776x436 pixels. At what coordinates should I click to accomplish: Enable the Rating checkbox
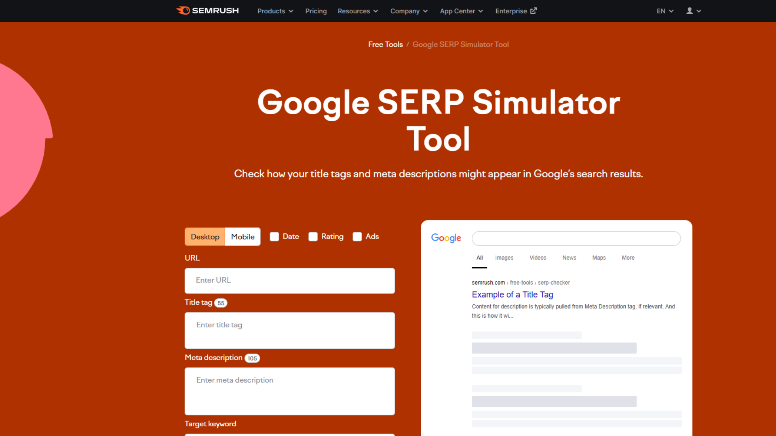(x=313, y=237)
